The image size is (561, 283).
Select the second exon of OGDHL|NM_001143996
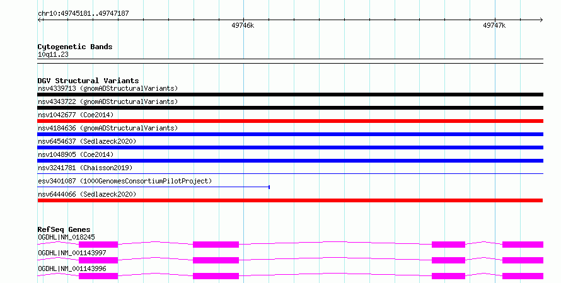216,276
